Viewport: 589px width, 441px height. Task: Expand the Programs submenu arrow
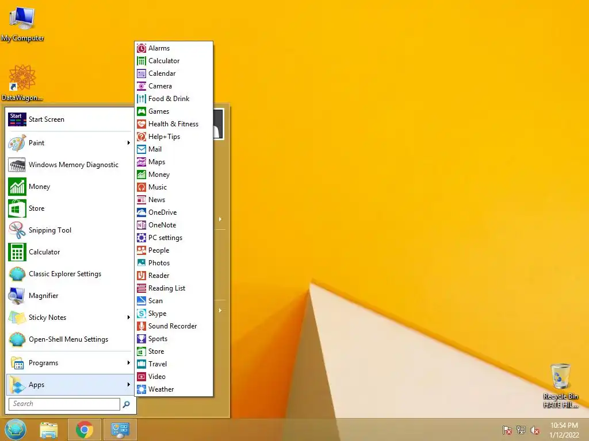(x=128, y=363)
